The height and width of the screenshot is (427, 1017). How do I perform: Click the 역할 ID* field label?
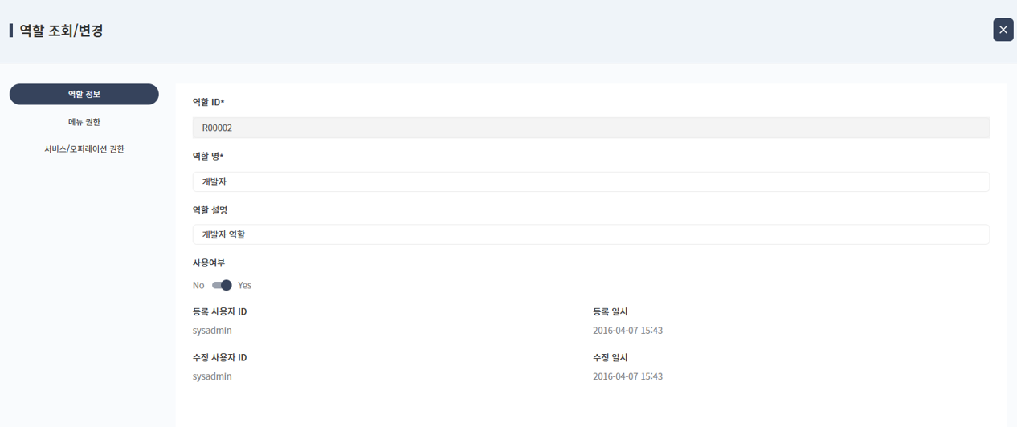pyautogui.click(x=208, y=102)
